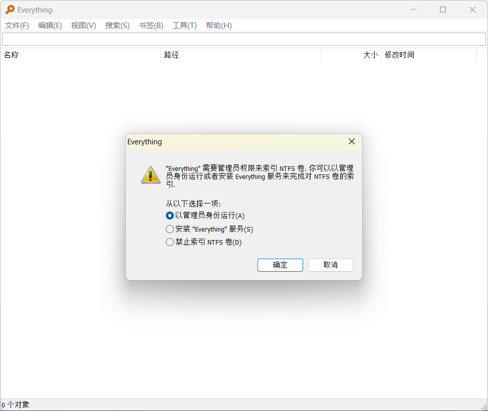Minimize the Everything main window
The height and width of the screenshot is (411, 488).
point(414,10)
